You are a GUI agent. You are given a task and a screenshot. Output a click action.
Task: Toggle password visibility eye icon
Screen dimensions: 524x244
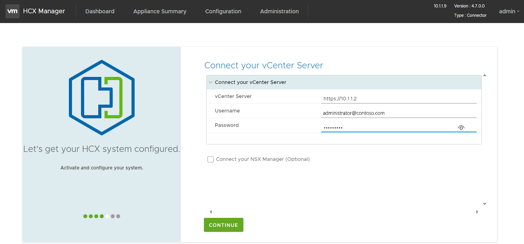[x=461, y=128]
